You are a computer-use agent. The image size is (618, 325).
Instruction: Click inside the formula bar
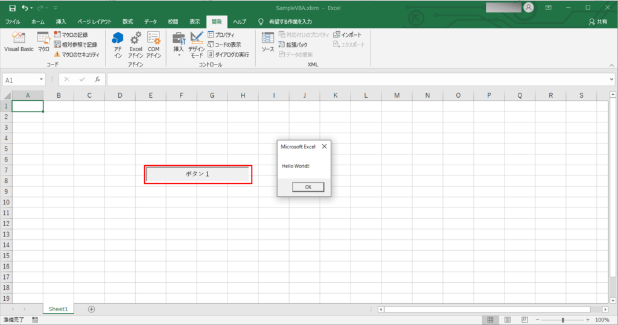(x=357, y=80)
